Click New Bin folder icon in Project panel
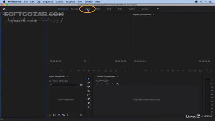Viewport: 215px width, 121px height. click(x=81, y=85)
